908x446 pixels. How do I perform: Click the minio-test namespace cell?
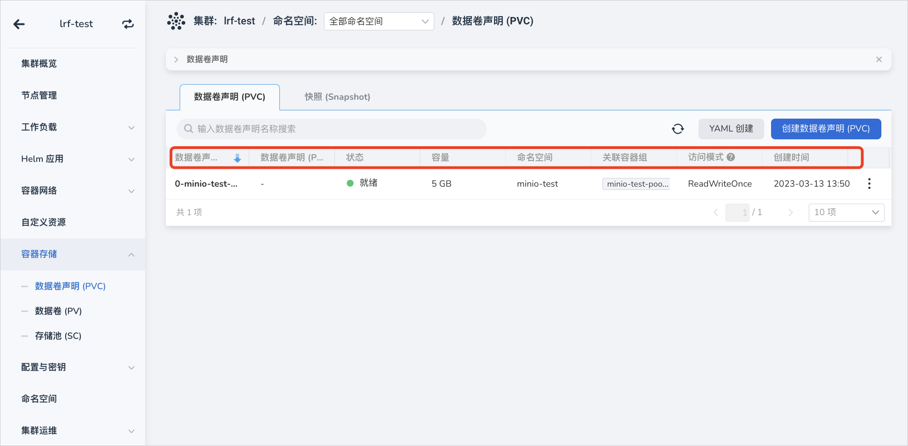point(537,184)
